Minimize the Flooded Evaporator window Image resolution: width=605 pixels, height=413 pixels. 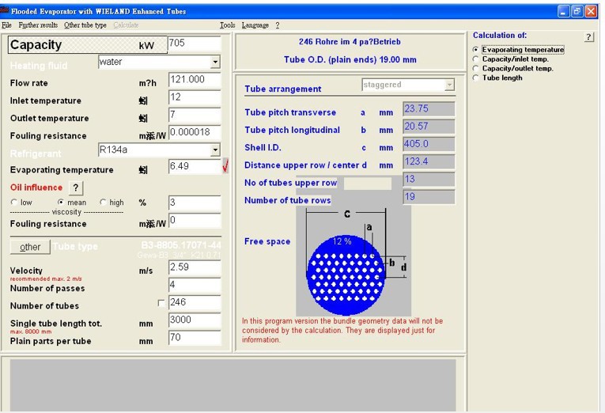(563, 11)
